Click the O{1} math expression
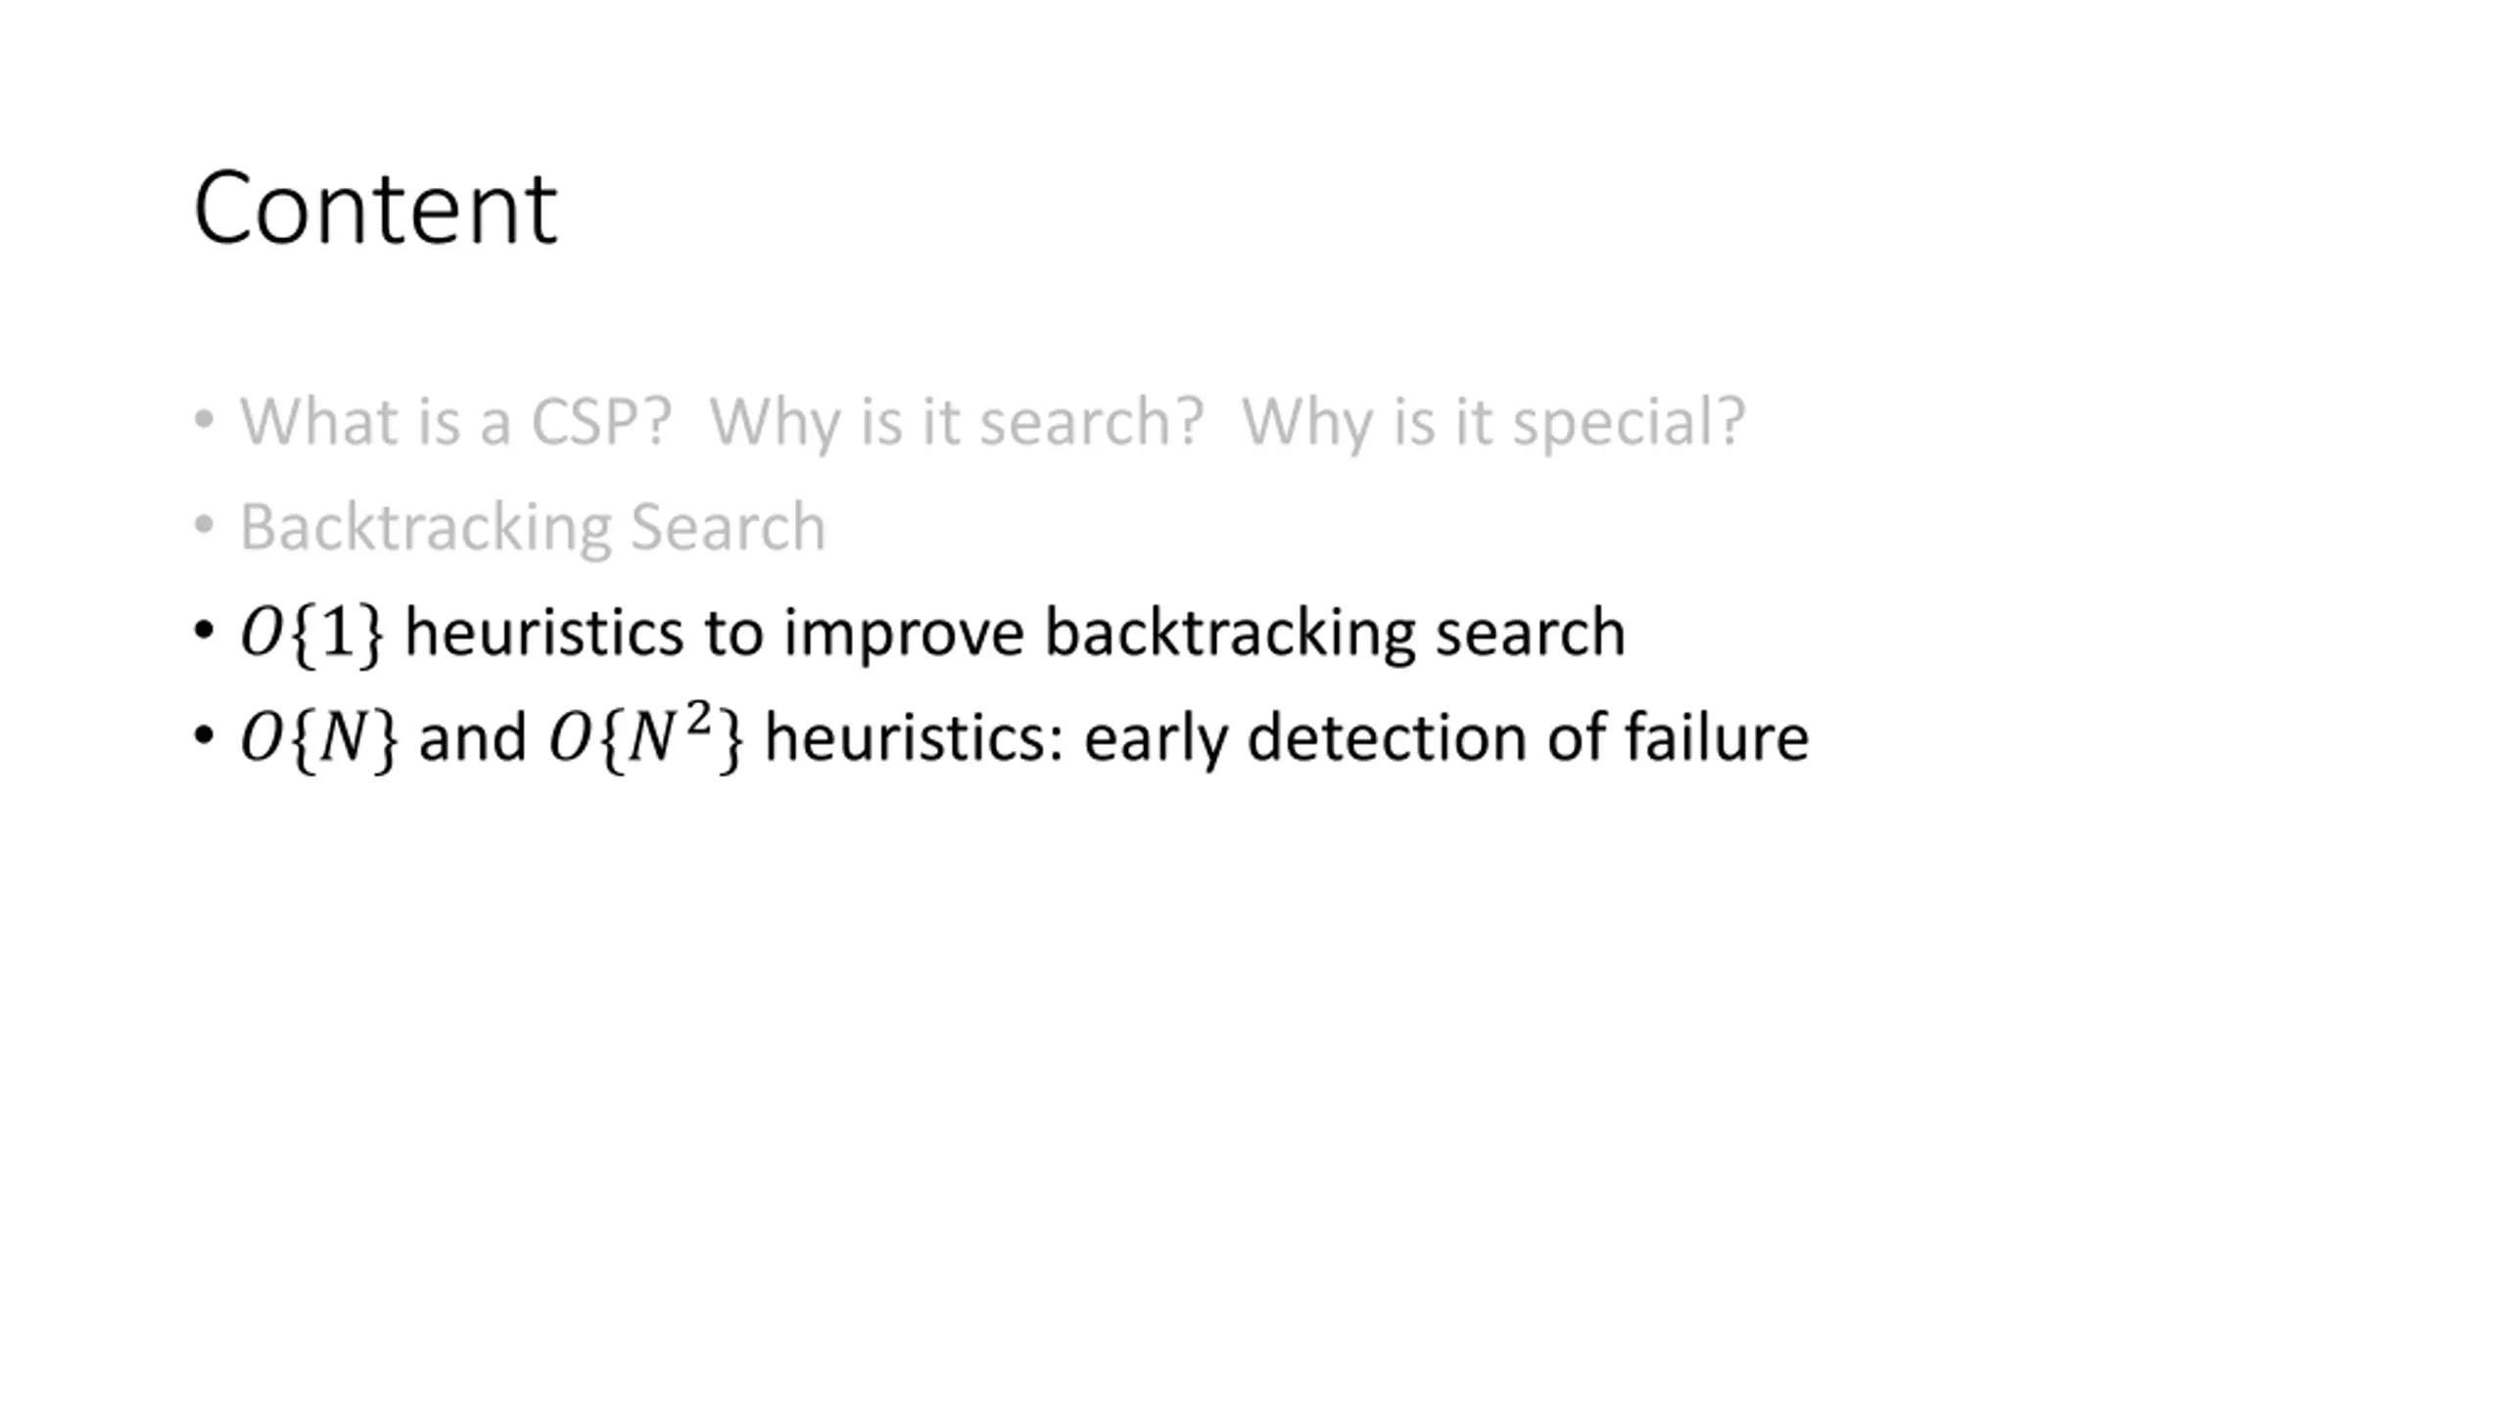 point(312,634)
